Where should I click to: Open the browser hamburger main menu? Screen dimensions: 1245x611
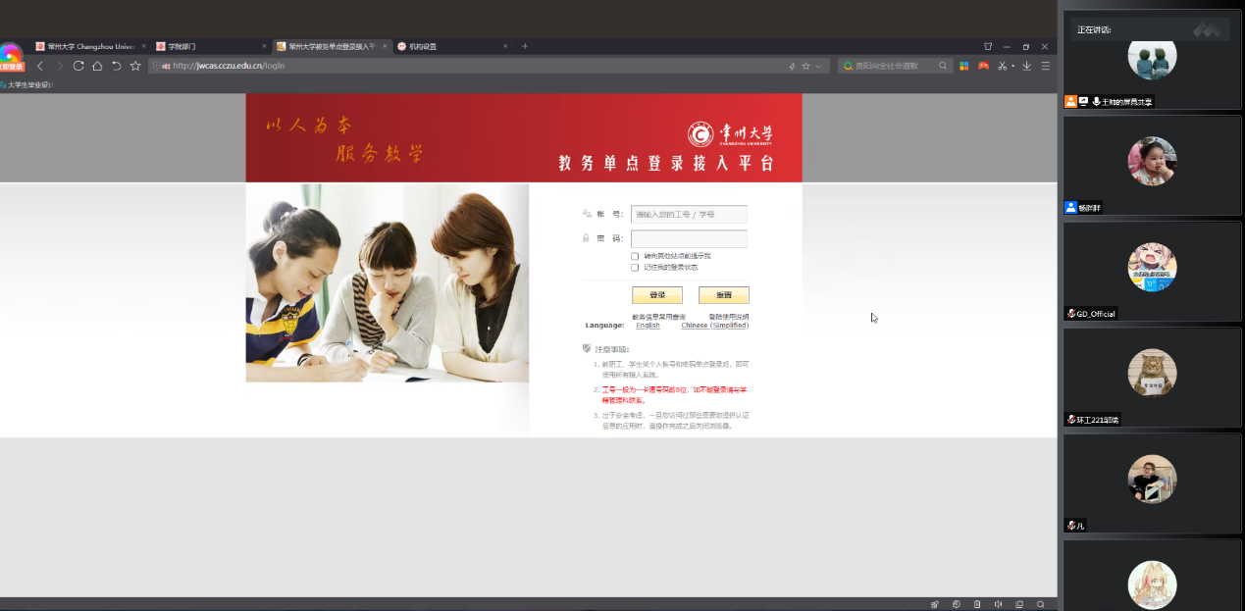click(x=1045, y=66)
